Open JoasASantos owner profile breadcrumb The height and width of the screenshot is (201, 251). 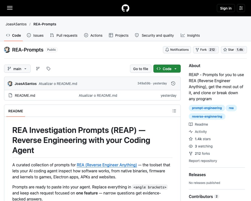16,24
